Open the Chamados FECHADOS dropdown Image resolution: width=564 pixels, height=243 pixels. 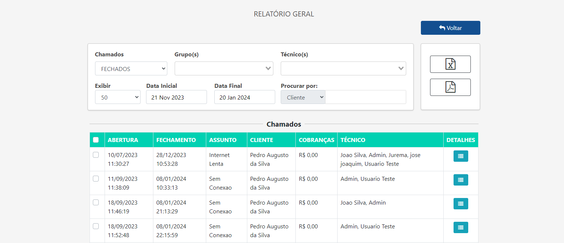[x=131, y=68]
